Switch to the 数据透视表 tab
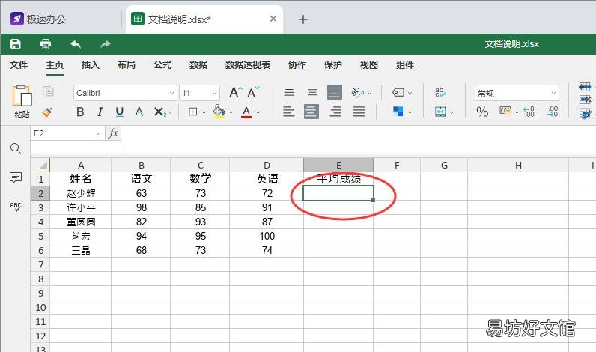 [248, 65]
